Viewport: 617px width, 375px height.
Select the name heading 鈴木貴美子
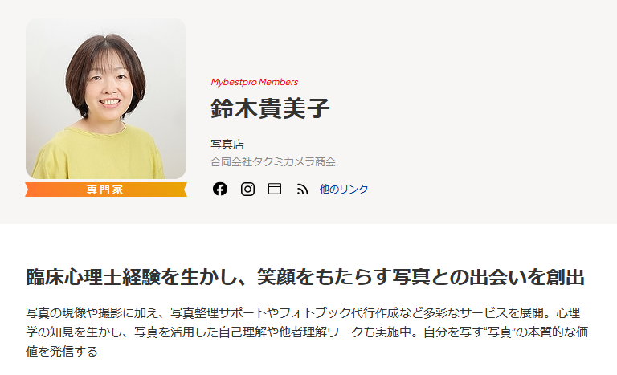point(270,108)
